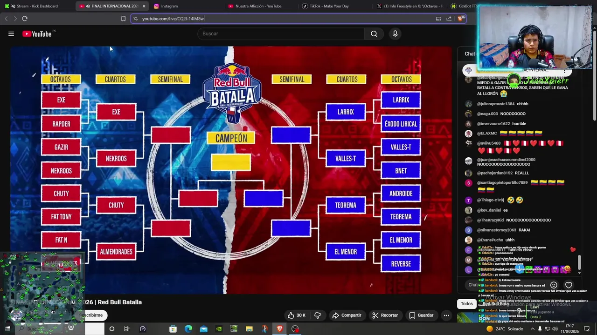Screen dimensions: 597x335
Task: Click chat user @TheKrazyKid
Action: [490, 220]
